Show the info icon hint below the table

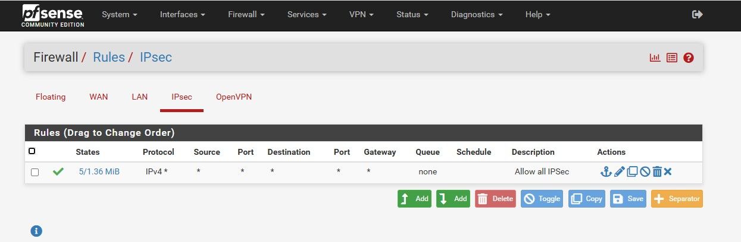pos(36,231)
